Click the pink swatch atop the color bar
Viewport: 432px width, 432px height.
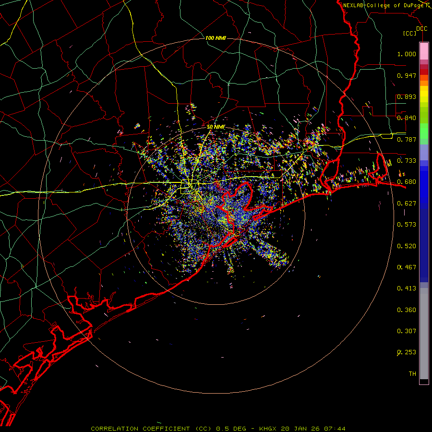(424, 51)
